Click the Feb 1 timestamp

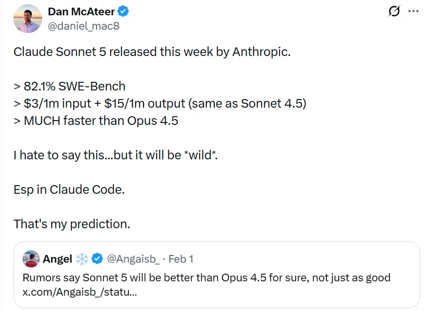click(181, 259)
